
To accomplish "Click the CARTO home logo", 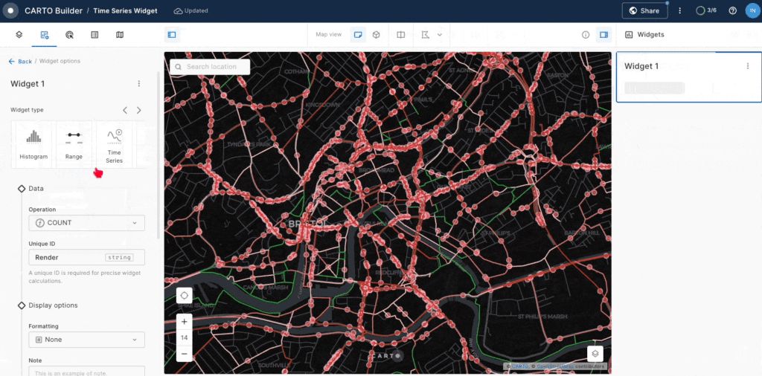I will click(10, 10).
